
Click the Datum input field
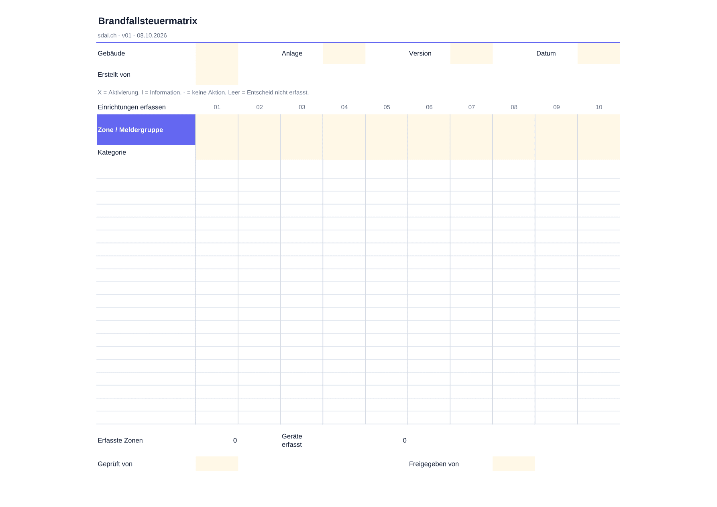tap(599, 53)
